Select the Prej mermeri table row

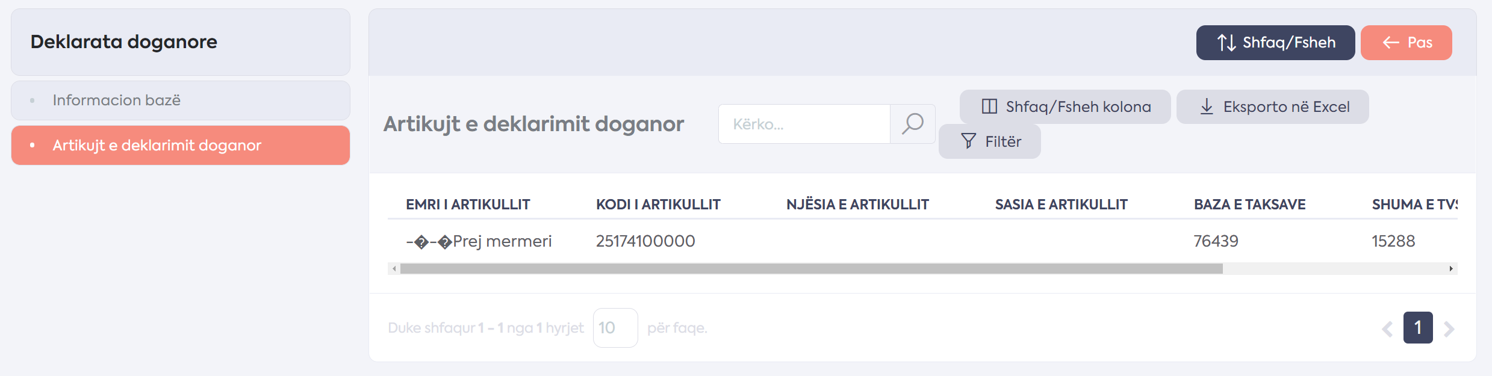pyautogui.click(x=922, y=241)
